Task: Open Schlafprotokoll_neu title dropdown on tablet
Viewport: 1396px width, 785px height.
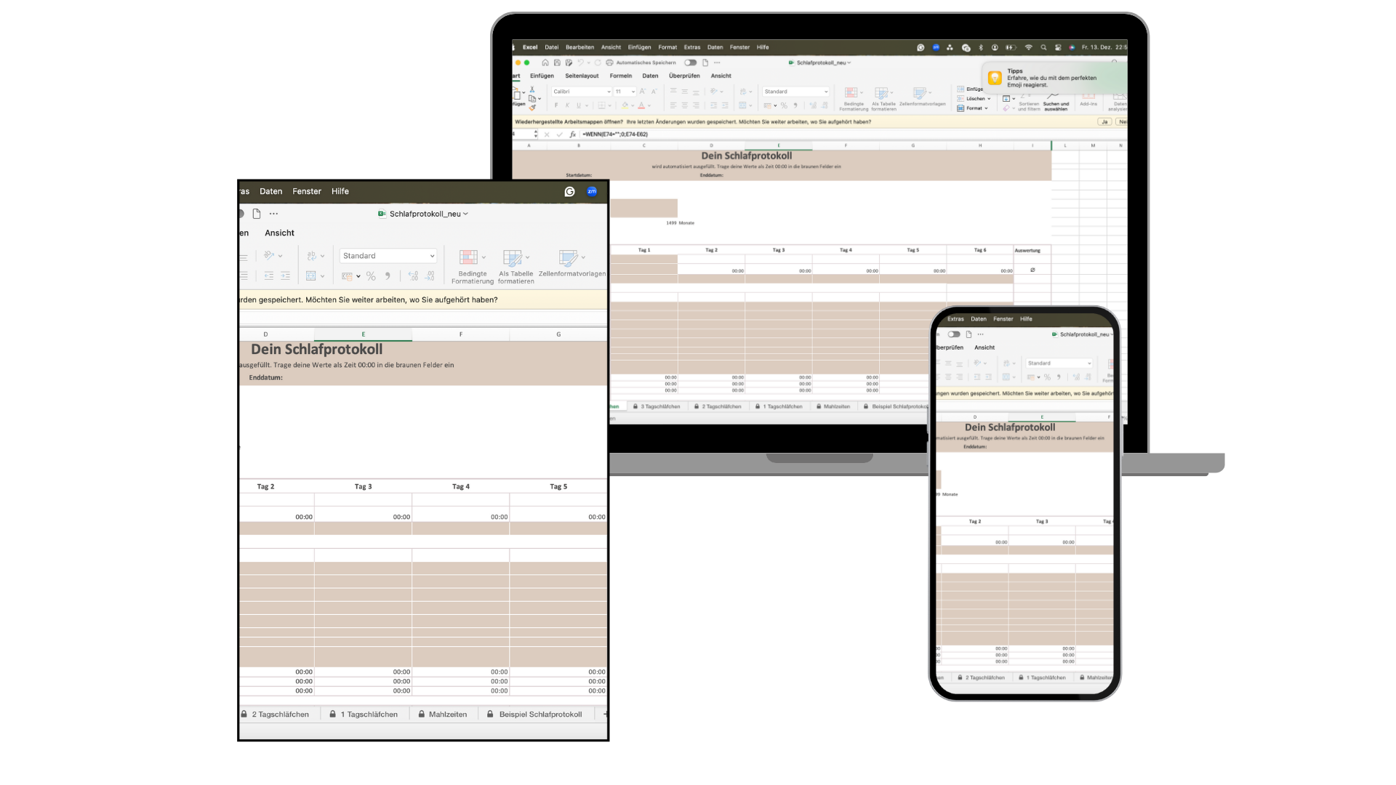Action: coord(465,214)
